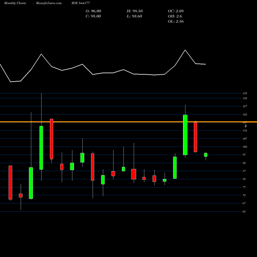This screenshot has width=257, height=257.
Task: Click the 'OL: 2.56' value
Action: tap(176, 22)
